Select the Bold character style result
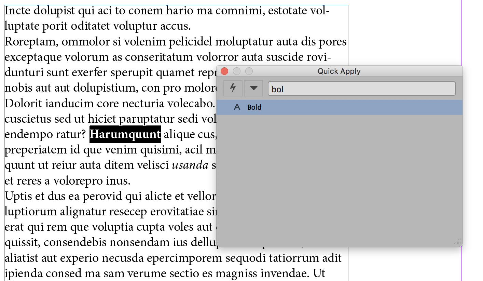Screen dimensions: 483x281 coord(340,107)
